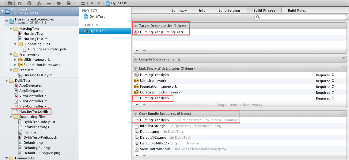Screen dimensions: 349x160
Task: Open AppDelegate.m in the navigator
Action: pos(32,91)
